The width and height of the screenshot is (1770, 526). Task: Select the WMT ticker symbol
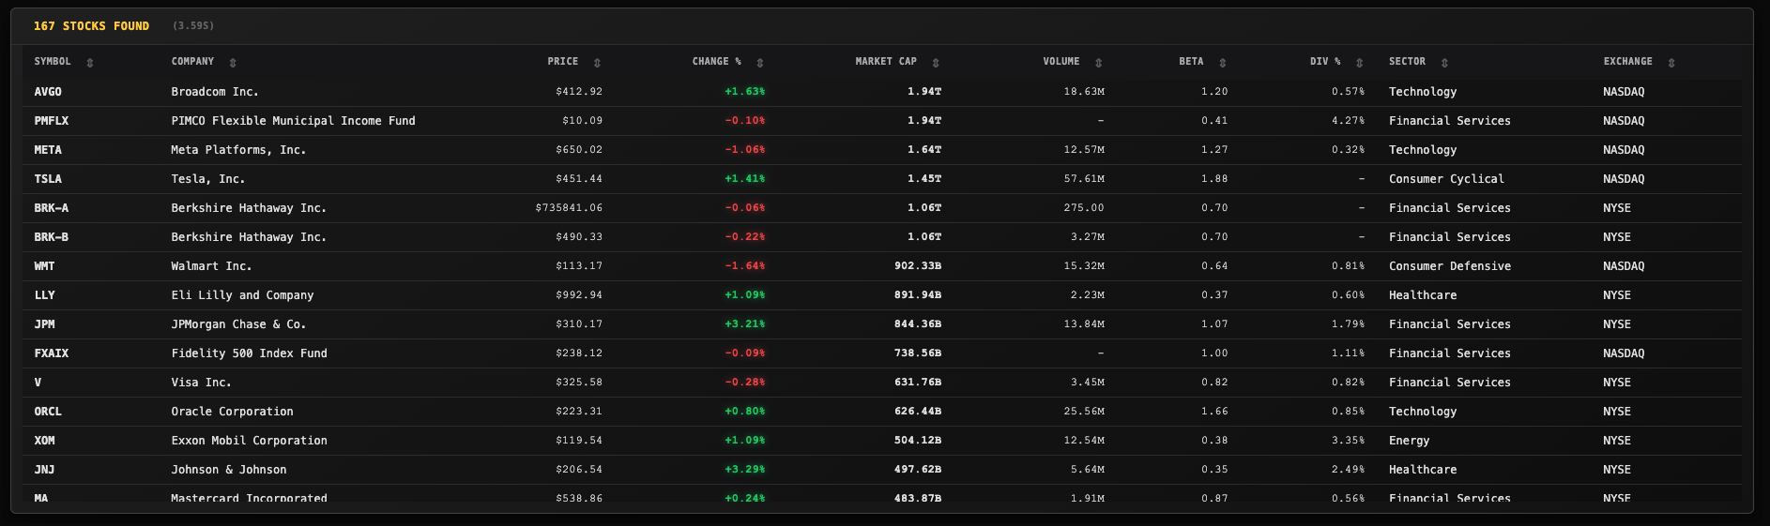click(x=44, y=266)
